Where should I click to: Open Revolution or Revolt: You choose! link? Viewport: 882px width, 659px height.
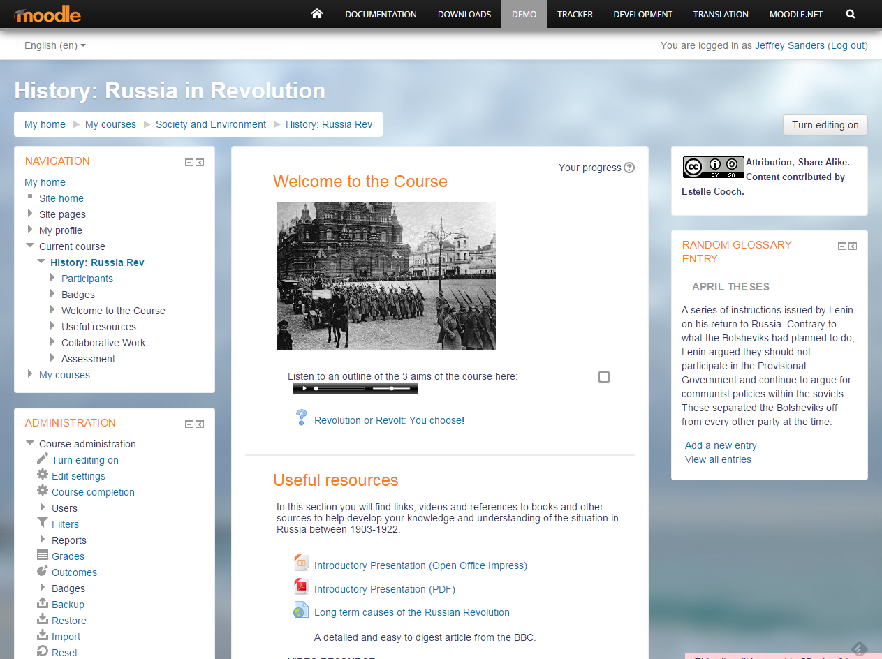coord(389,420)
